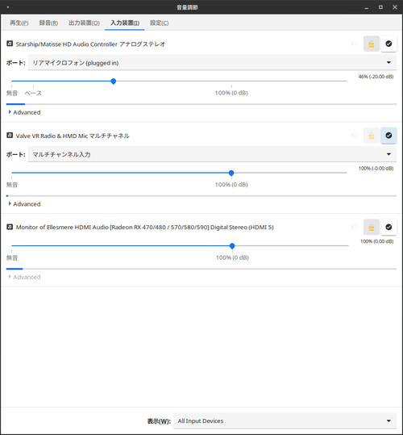Click the 100% (0.00 dB) readout for Monitor of Ellesmere

(x=376, y=241)
